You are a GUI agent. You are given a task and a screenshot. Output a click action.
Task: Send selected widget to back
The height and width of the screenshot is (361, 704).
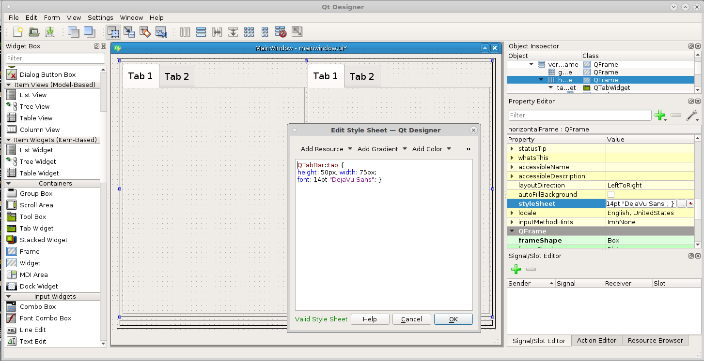(73, 32)
